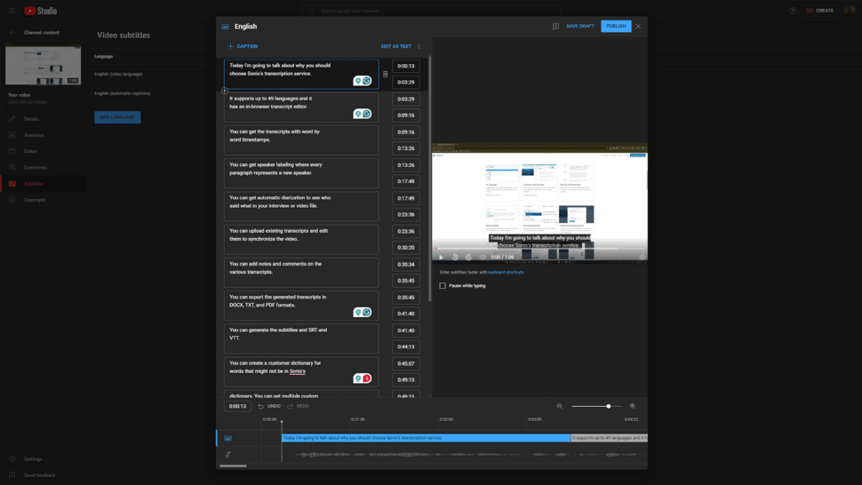Play the video preview
Screen dimensions: 862x485
[x=441, y=258]
